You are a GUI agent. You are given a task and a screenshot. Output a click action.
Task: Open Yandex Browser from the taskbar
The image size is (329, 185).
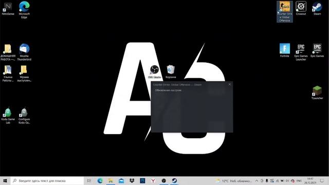tap(153, 180)
